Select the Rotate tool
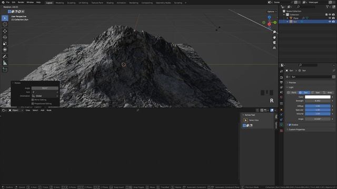This screenshot has width=337, height=189. 5,37
